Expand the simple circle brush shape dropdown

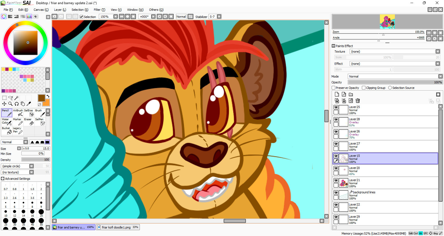pyautogui.click(x=31, y=166)
